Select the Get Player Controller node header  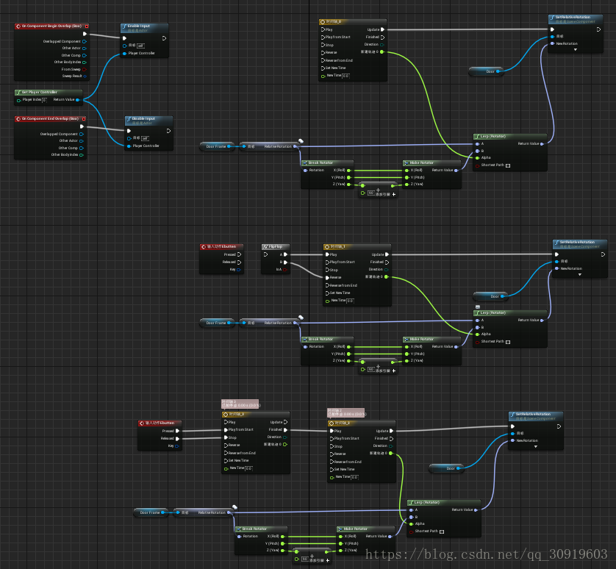click(49, 93)
